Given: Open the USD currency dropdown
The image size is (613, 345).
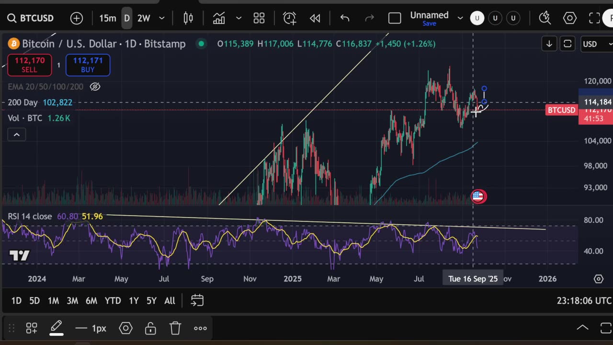Looking at the screenshot, I should pos(597,44).
